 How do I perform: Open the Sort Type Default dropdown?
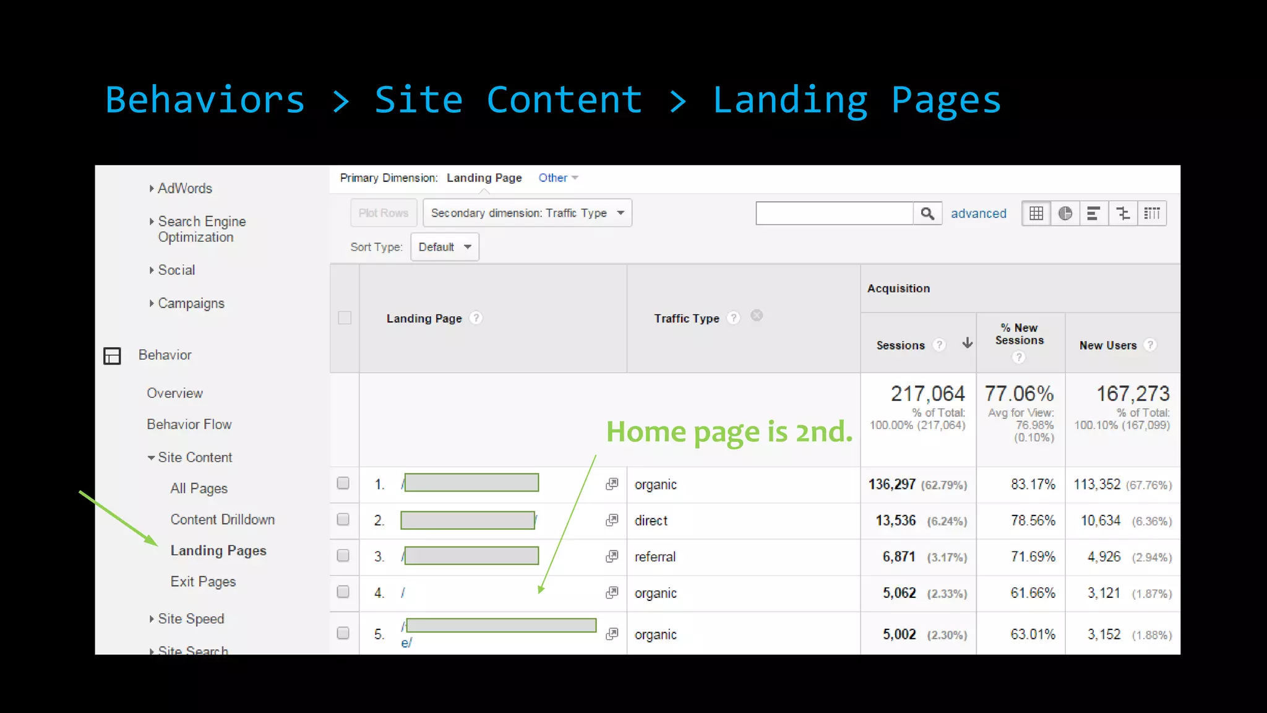[444, 247]
